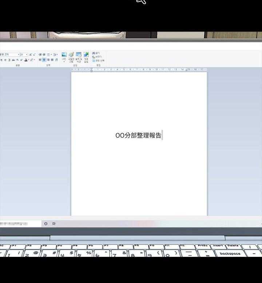This screenshot has height=283, width=262.
Task: Click Select all in the editing group
Action: coord(98,61)
